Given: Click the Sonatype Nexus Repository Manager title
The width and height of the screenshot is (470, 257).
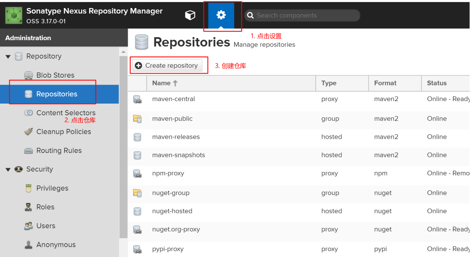Looking at the screenshot, I should click(x=94, y=11).
